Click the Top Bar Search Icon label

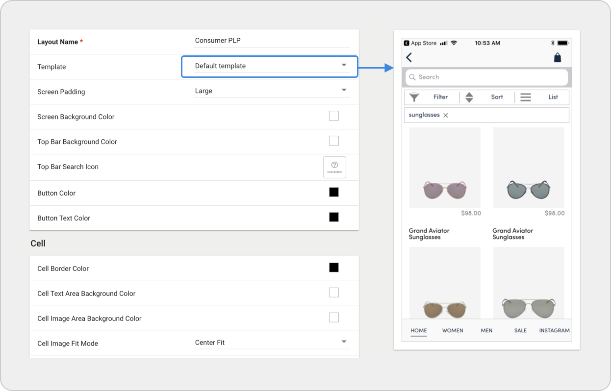(68, 167)
